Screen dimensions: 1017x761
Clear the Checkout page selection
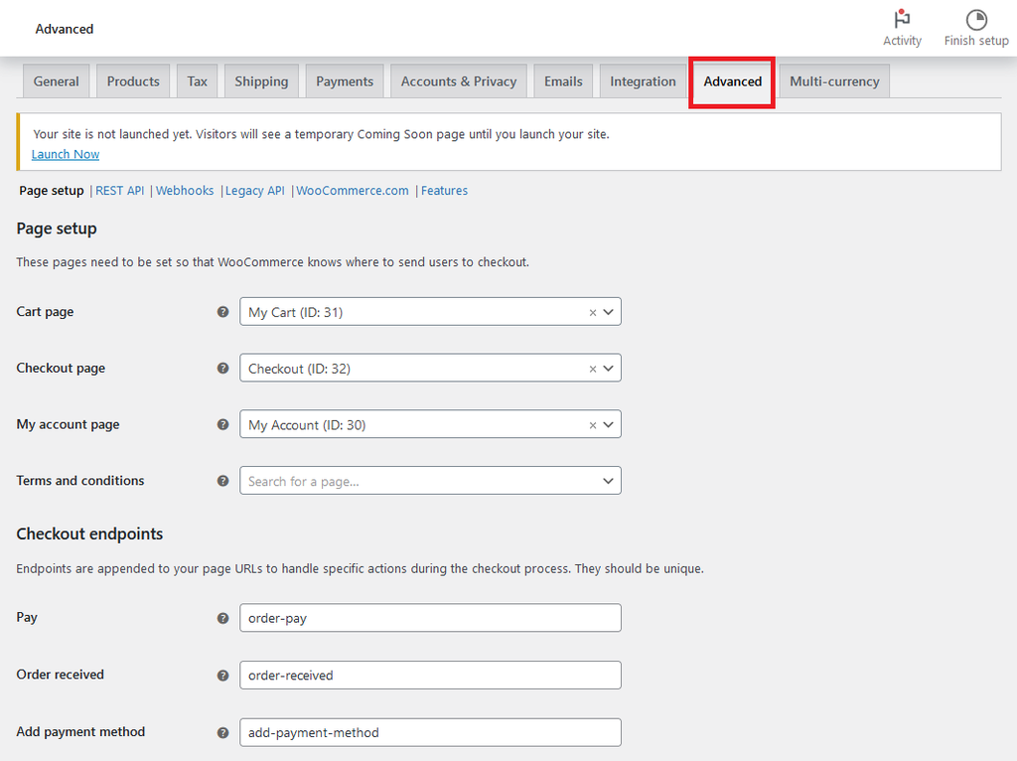click(x=593, y=369)
